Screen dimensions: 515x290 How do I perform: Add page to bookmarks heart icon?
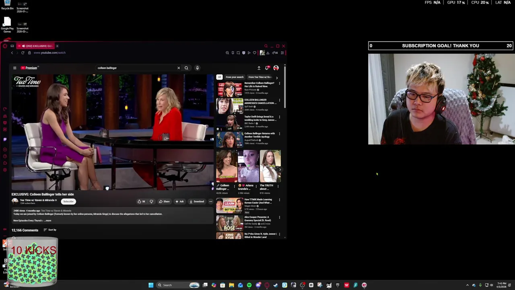pos(254,53)
